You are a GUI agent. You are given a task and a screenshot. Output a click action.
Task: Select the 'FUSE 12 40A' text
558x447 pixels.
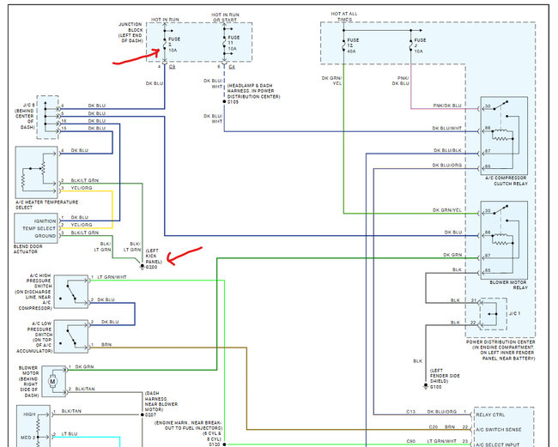[x=353, y=45]
